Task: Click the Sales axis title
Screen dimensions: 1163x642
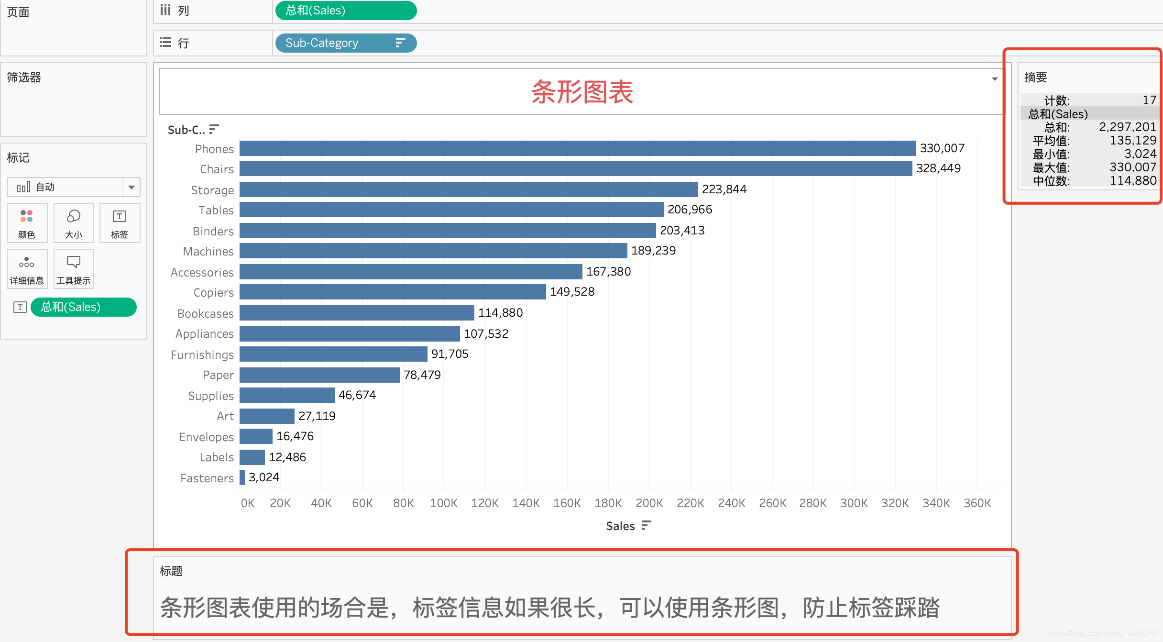Action: 620,526
